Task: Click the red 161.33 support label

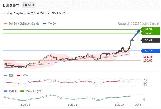Action: point(148,57)
